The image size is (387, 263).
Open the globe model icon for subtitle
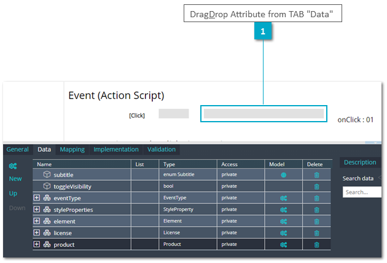[284, 175]
